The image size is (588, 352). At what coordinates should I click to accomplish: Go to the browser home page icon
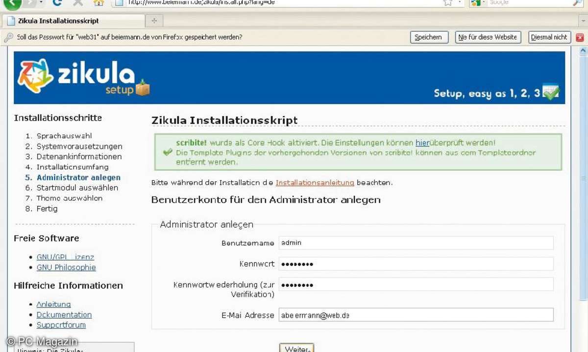point(98,2)
